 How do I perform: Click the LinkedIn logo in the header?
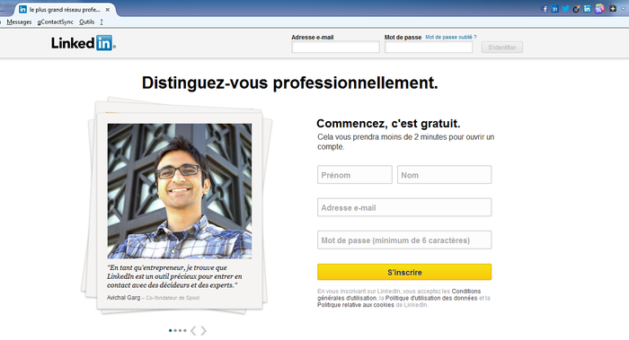[x=84, y=43]
